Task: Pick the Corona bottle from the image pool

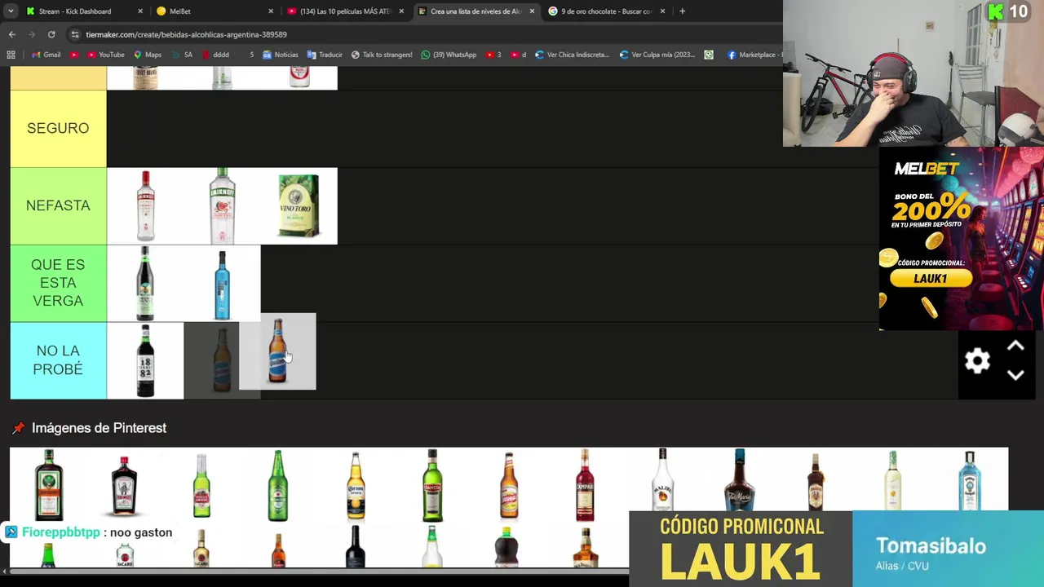Action: pyautogui.click(x=356, y=485)
